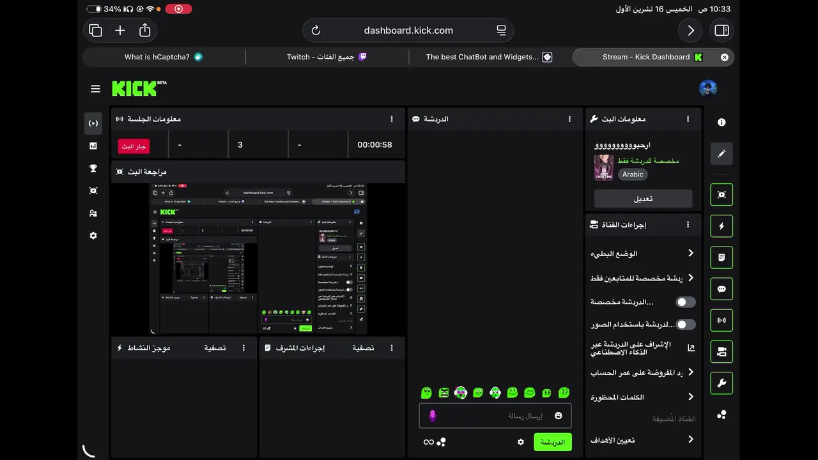Open three-dot menu of معلومات البث panel

[x=688, y=119]
